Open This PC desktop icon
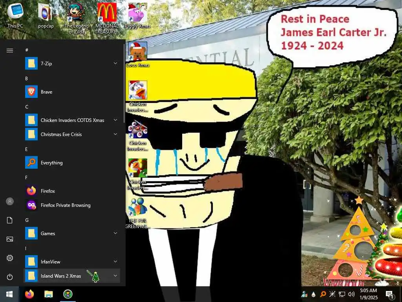The image size is (402, 302). (x=15, y=15)
